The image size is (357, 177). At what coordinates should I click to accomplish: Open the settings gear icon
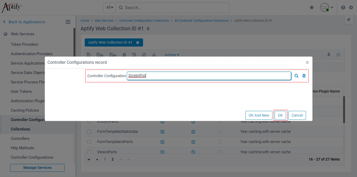[x=351, y=8]
